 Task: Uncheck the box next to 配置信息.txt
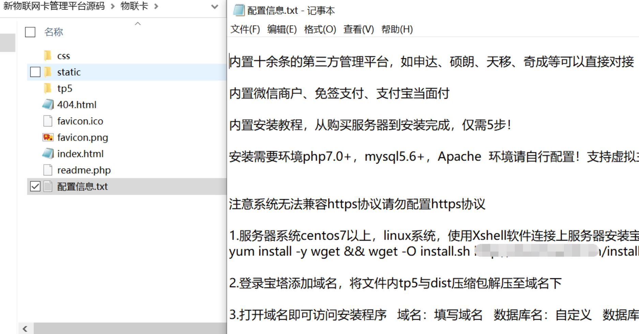click(x=35, y=186)
